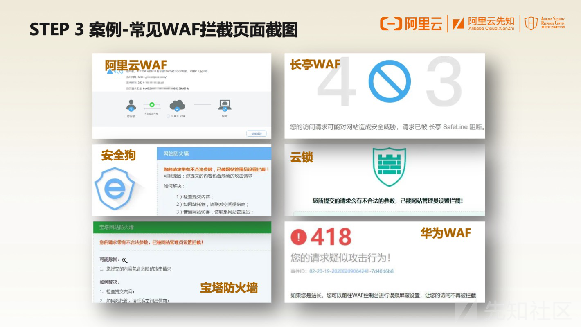Screen dimensions: 581x327
Task: Click Baota reason 1. 您提交的内容包含危险的攻击请求
Action: click(135, 269)
